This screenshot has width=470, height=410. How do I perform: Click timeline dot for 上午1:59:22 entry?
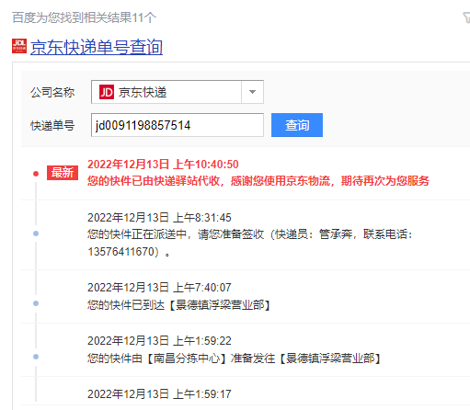point(36,357)
